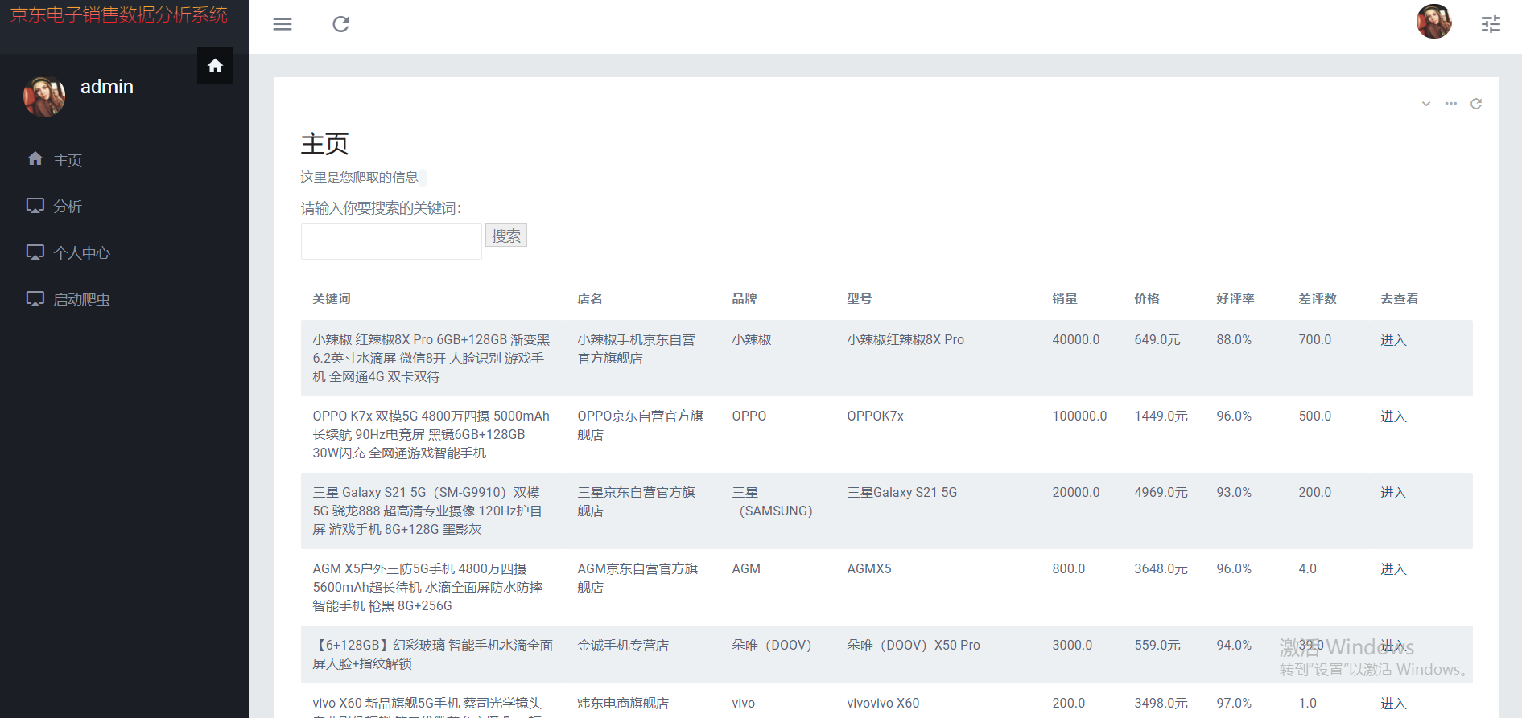Click the 金诚手机专营店 store cell
The image size is (1522, 718).
coord(623,646)
